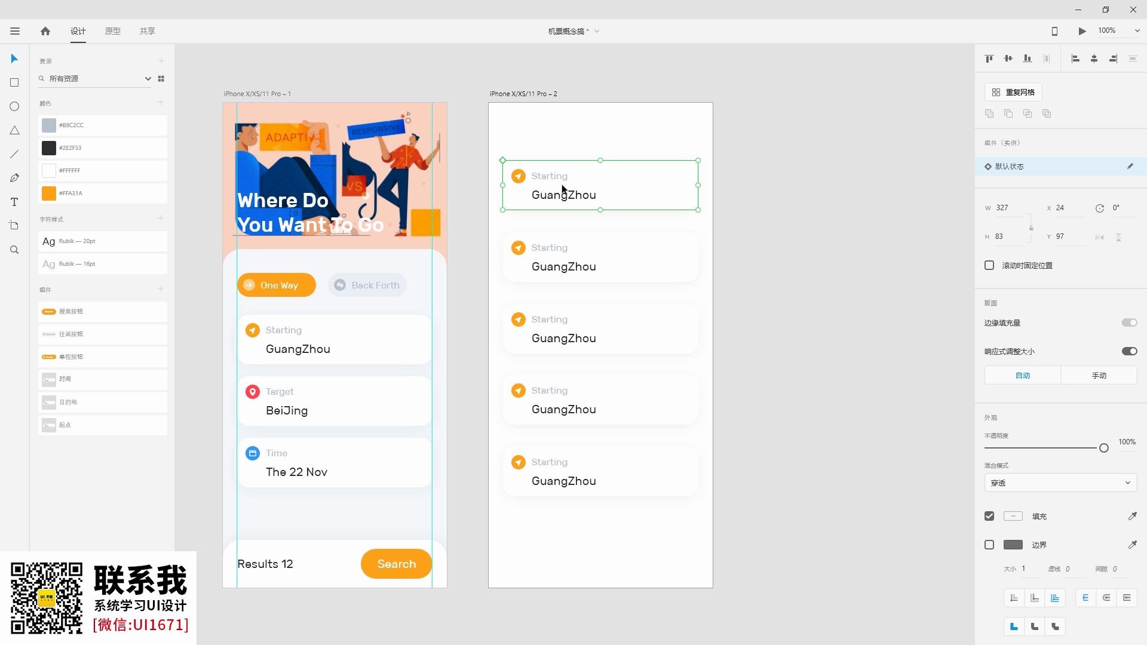Viewport: 1147px width, 645px height.
Task: Switch to the Prototype tab
Action: (112, 31)
